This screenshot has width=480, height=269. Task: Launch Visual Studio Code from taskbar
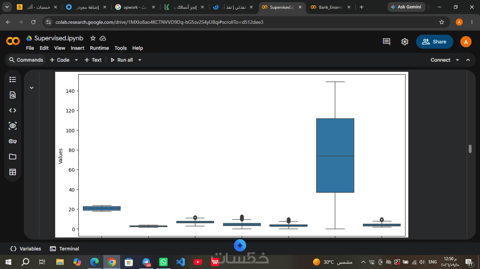[181, 262]
